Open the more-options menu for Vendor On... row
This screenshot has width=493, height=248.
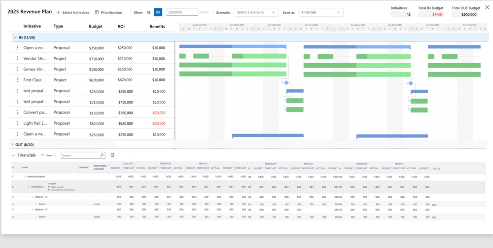click(x=18, y=59)
